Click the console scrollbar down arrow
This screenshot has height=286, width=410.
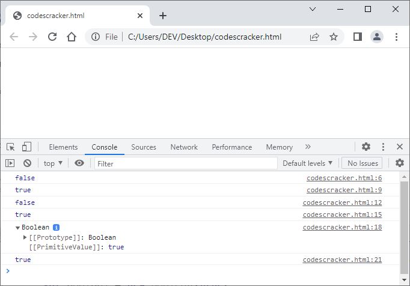(x=404, y=280)
